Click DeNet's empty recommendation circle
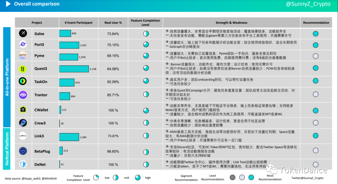The image size is (338, 184). (x=315, y=164)
